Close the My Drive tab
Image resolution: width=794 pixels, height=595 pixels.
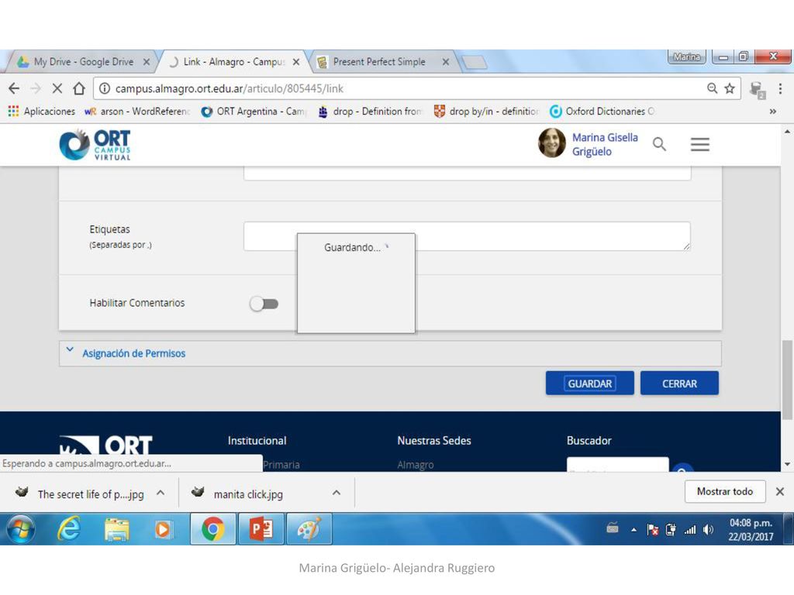pos(147,62)
